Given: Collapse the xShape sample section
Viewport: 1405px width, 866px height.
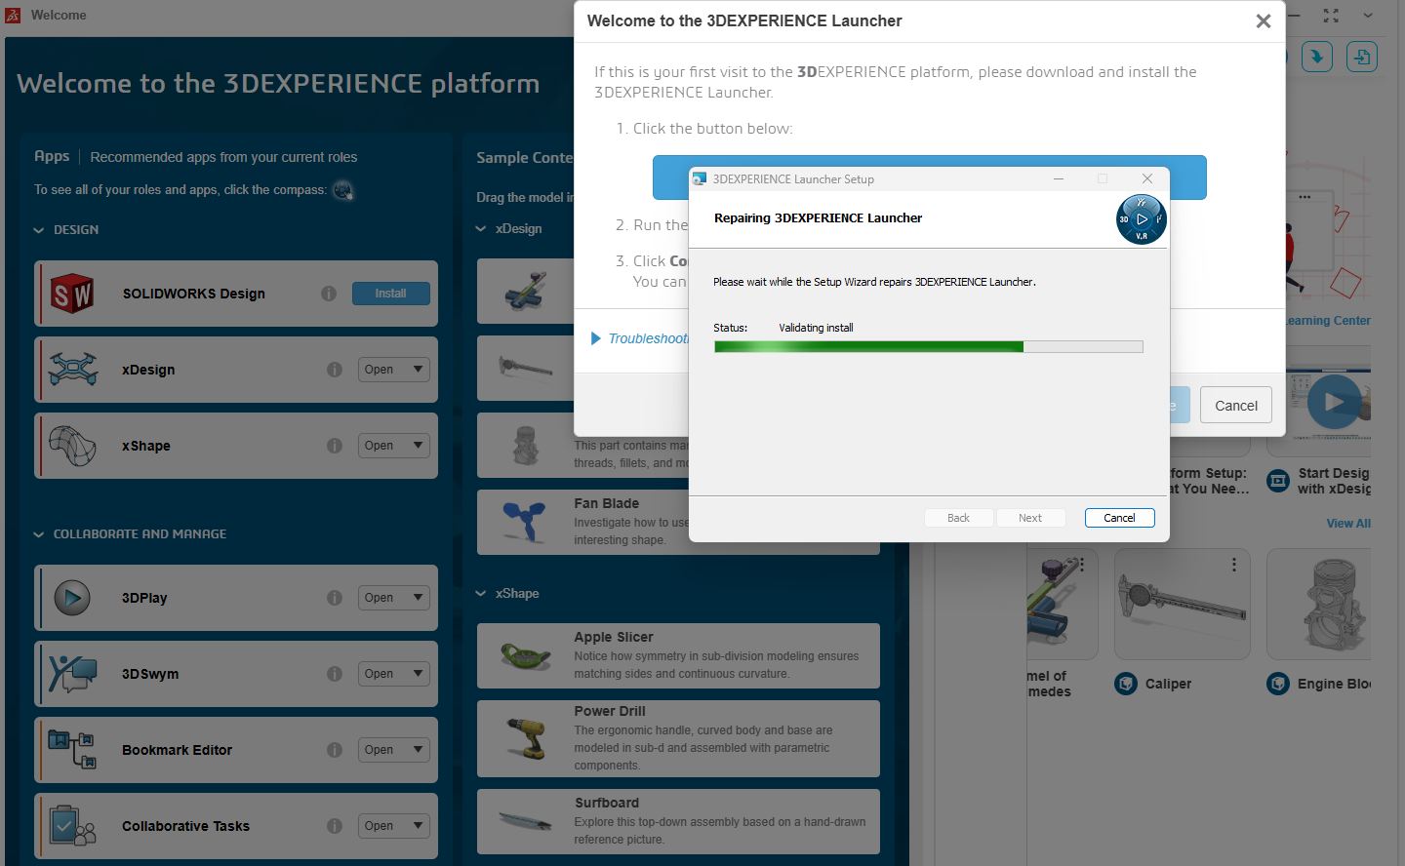Looking at the screenshot, I should click(x=481, y=594).
